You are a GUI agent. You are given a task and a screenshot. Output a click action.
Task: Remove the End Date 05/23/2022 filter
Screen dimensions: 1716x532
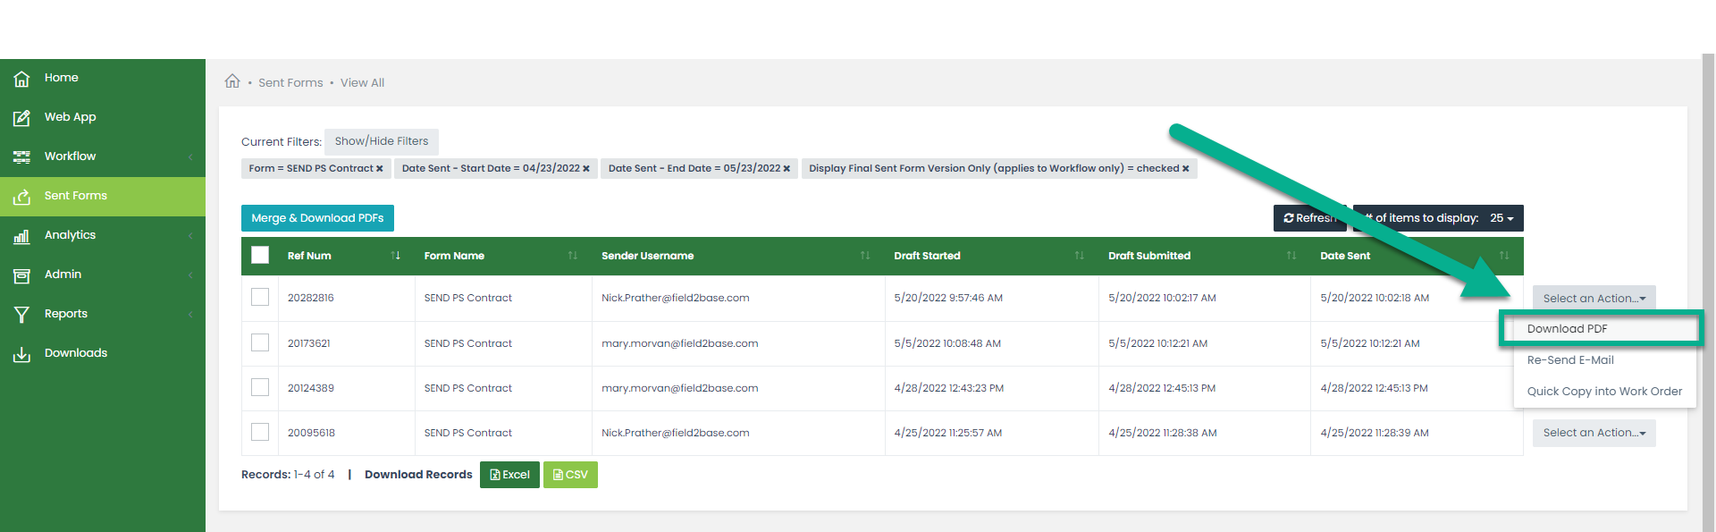(x=786, y=168)
